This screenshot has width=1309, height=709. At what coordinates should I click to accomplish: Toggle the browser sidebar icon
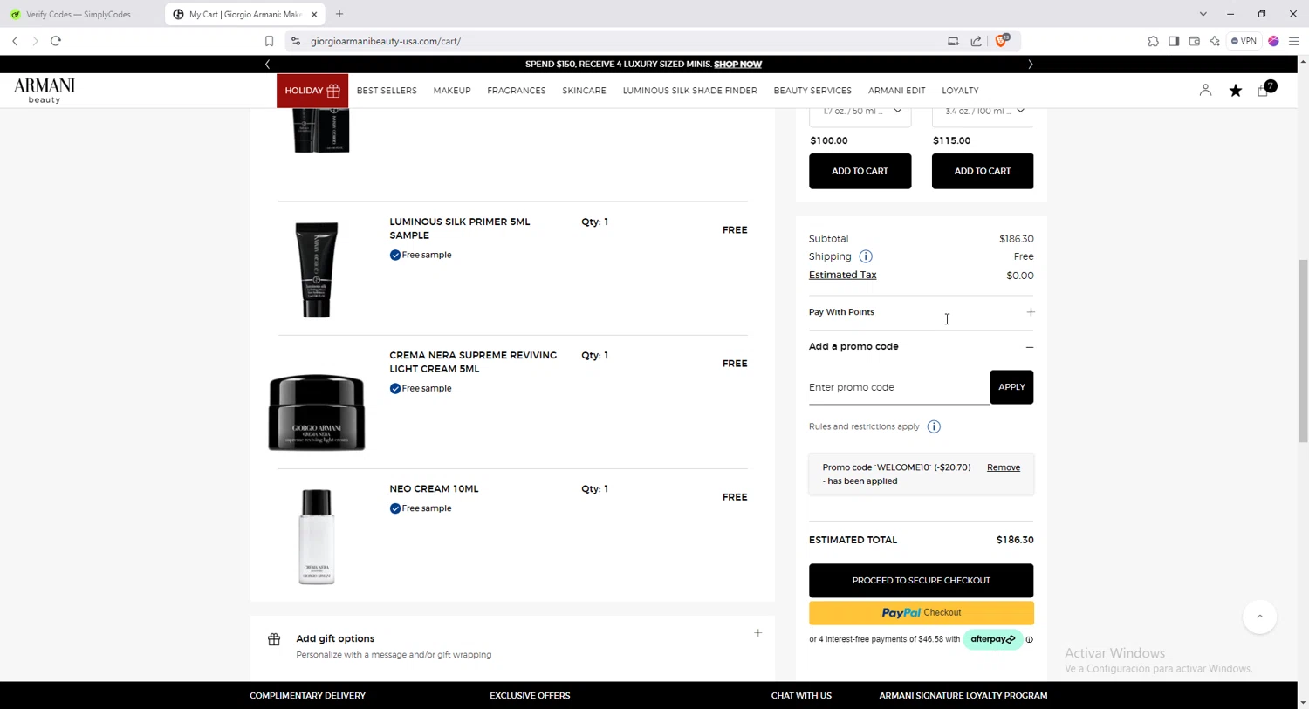coord(1174,41)
